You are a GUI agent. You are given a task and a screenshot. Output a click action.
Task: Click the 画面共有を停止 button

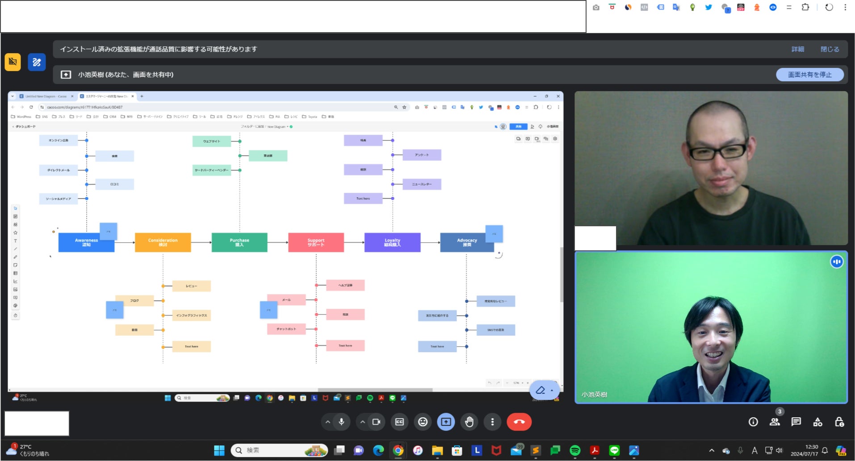[x=809, y=75]
